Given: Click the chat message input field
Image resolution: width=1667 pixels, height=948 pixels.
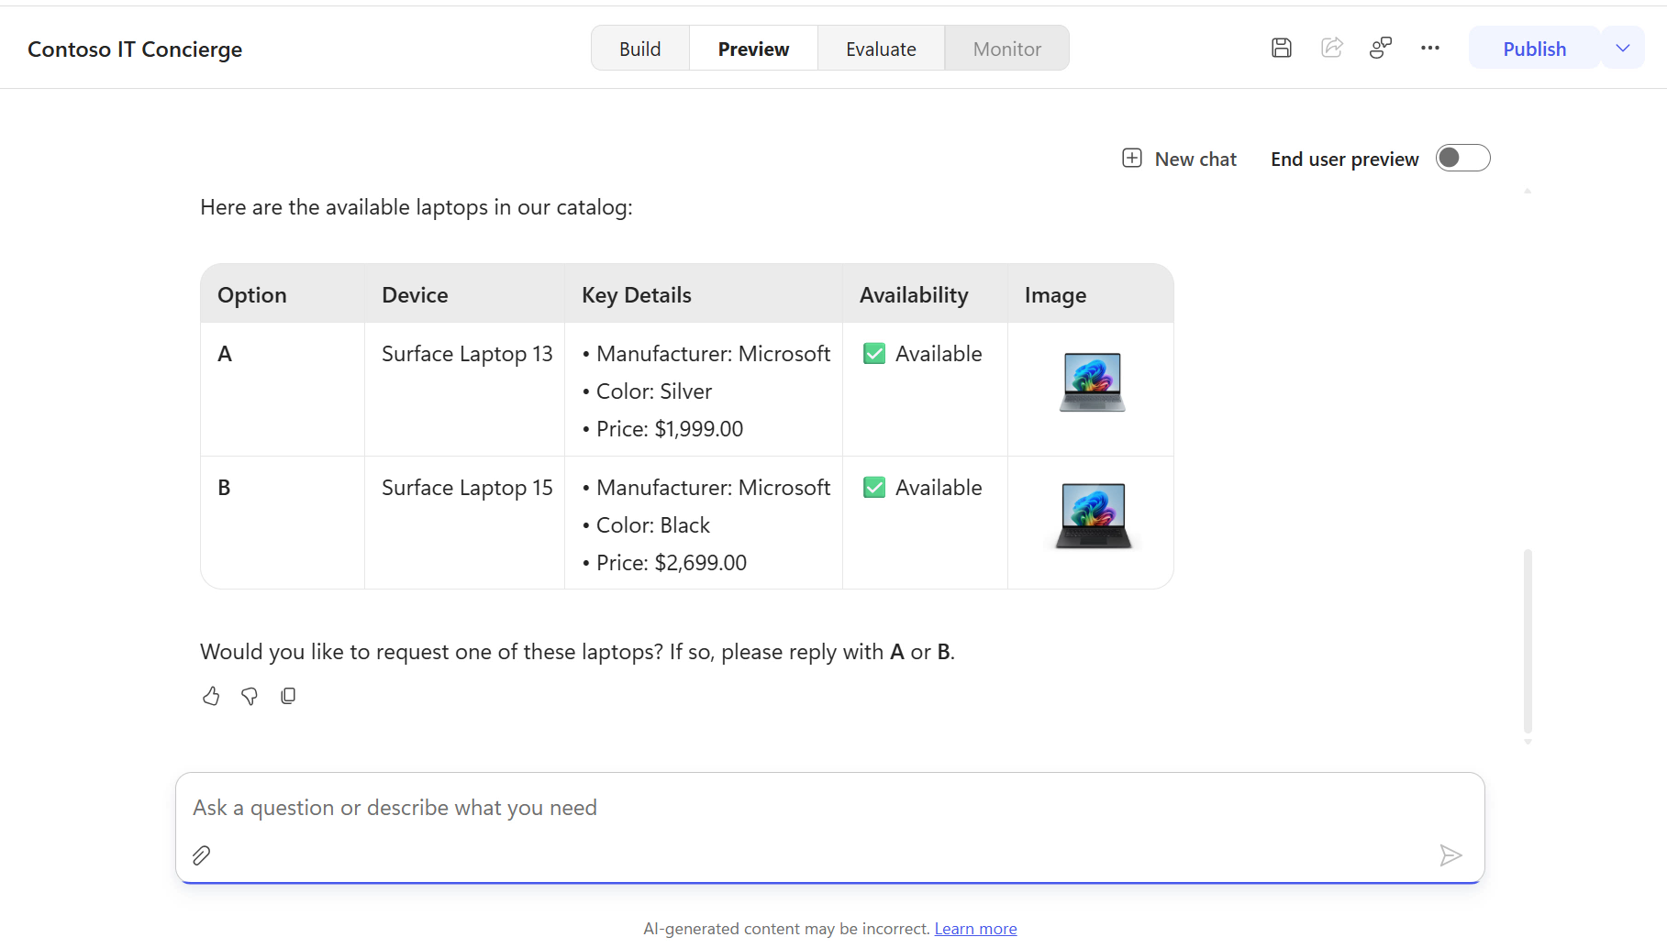Looking at the screenshot, I should point(829,808).
